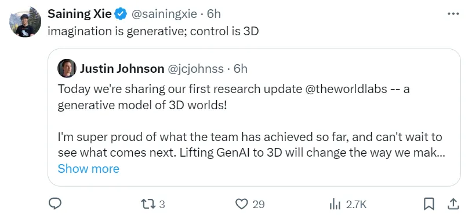
Task: Open the @sainingxie handle
Action: pyautogui.click(x=164, y=14)
